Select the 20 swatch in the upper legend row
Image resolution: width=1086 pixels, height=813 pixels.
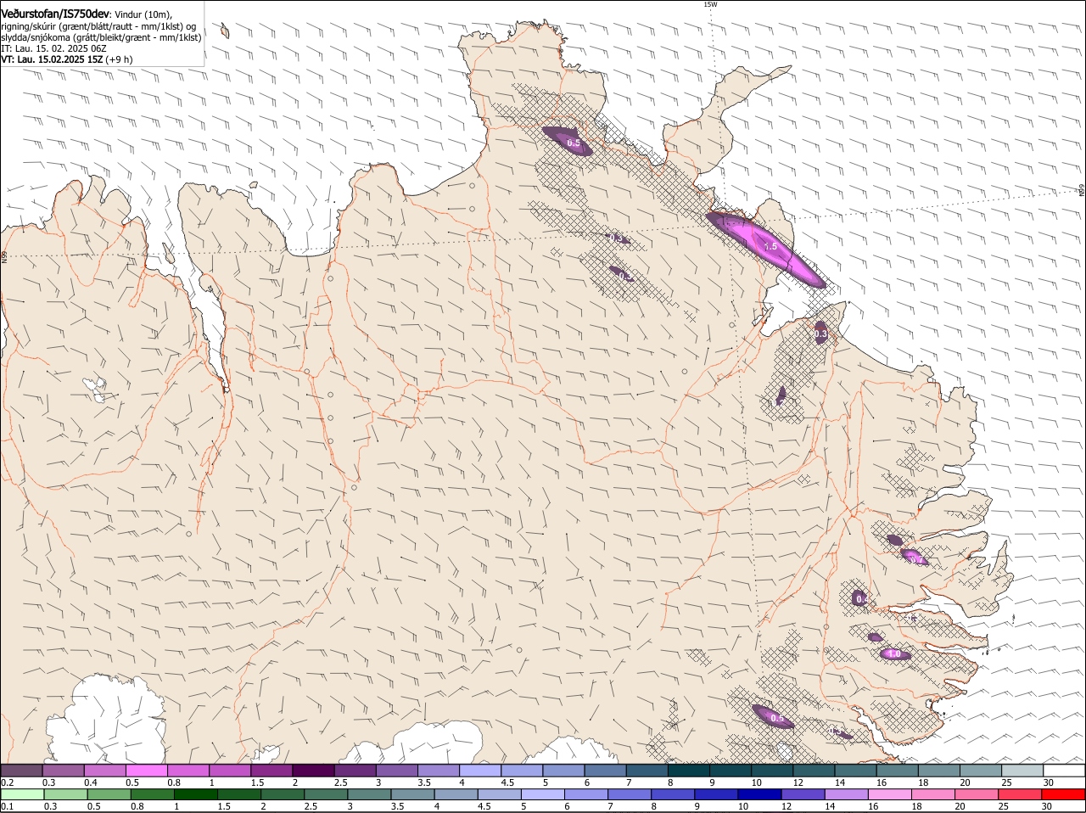tap(980, 771)
